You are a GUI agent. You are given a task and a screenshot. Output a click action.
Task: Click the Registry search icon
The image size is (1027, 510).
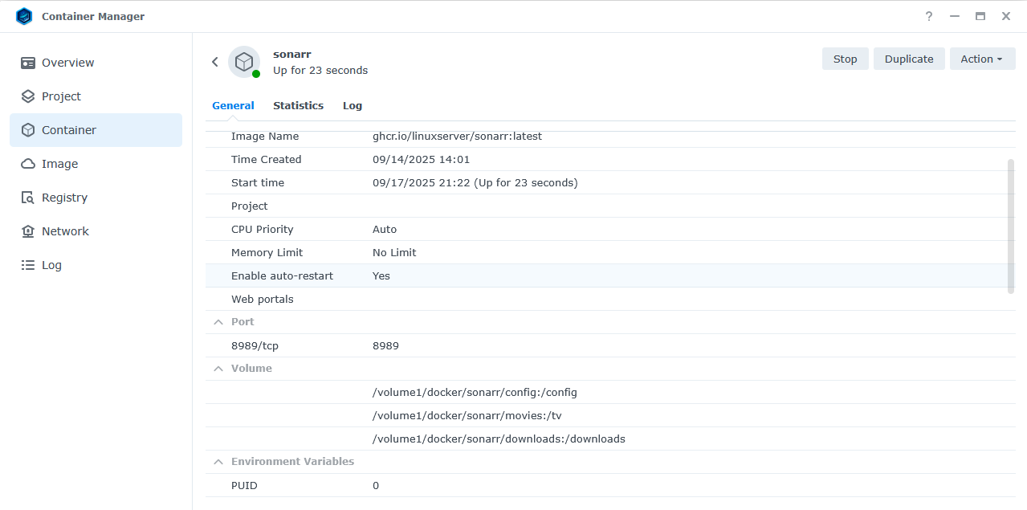pos(28,198)
